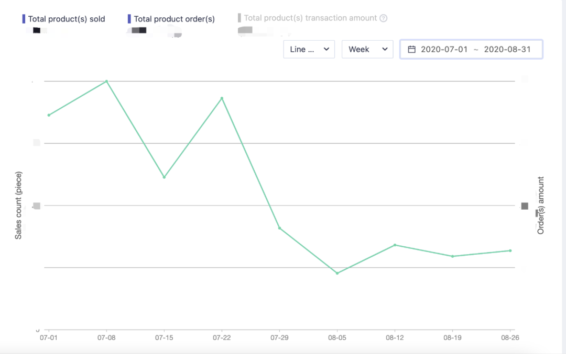
Task: Open the Week interval dropdown
Action: [367, 49]
